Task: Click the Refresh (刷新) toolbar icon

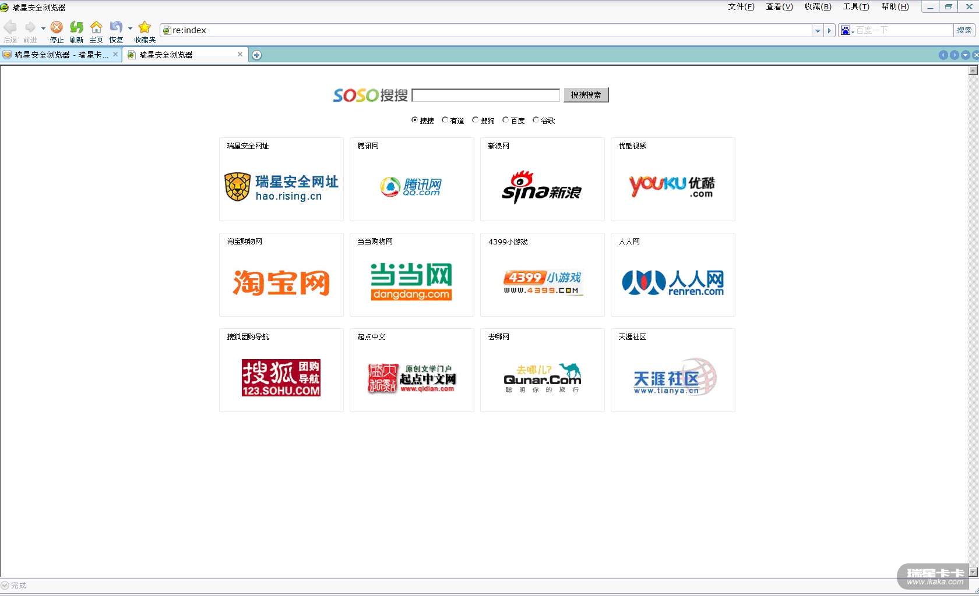Action: coord(76,27)
